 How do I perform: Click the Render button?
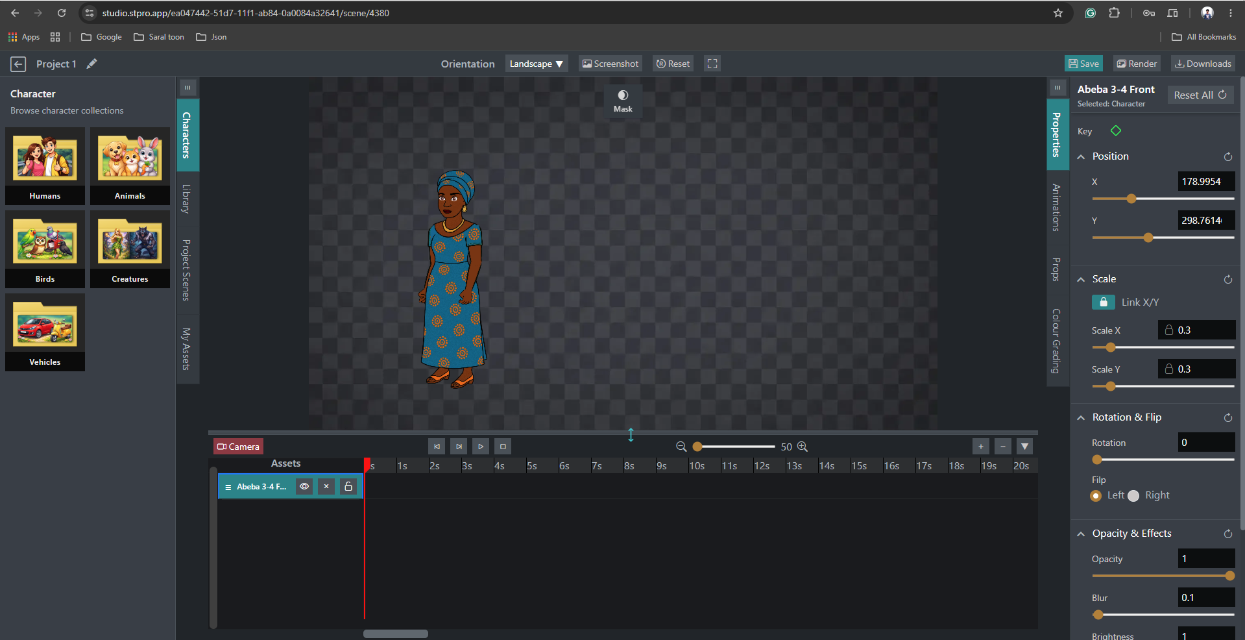coord(1137,64)
